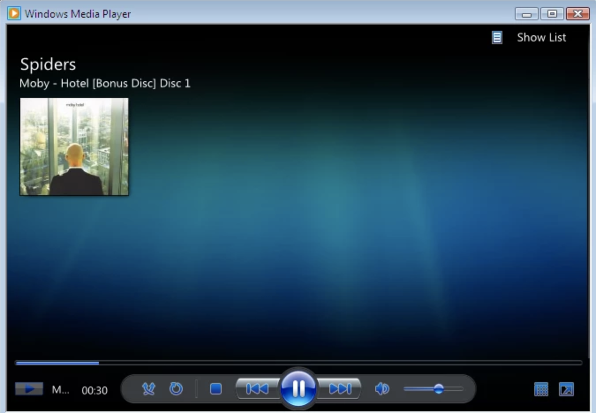Click the small play status icon
The height and width of the screenshot is (413, 596).
(29, 389)
